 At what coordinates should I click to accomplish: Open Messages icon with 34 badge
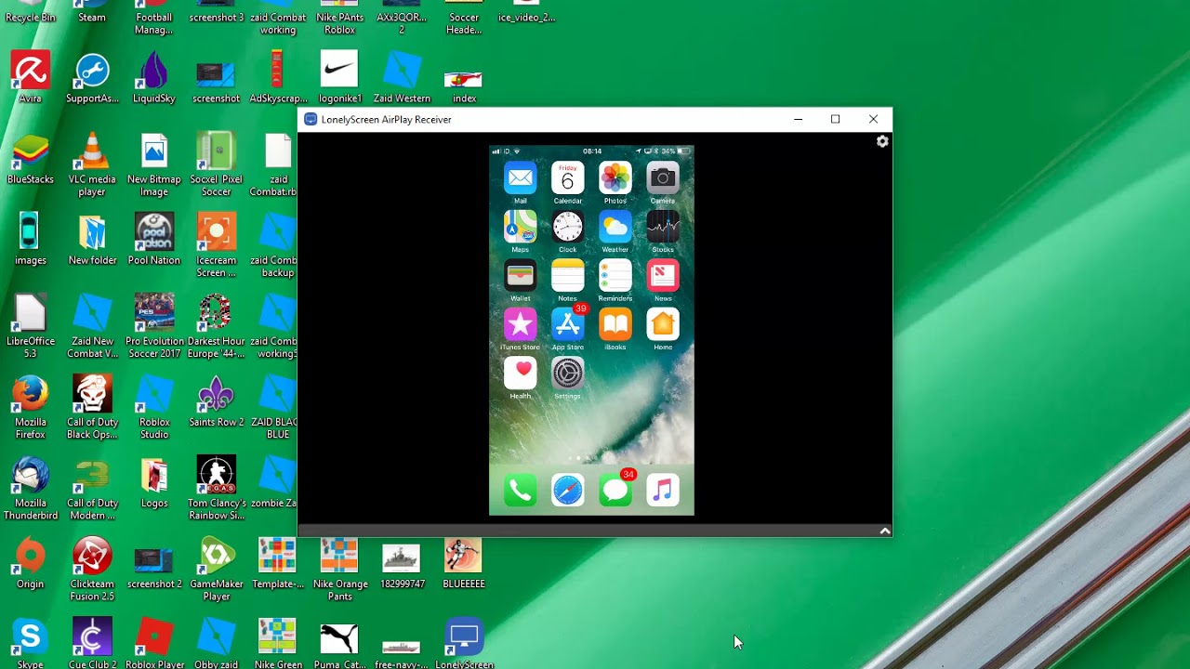615,490
